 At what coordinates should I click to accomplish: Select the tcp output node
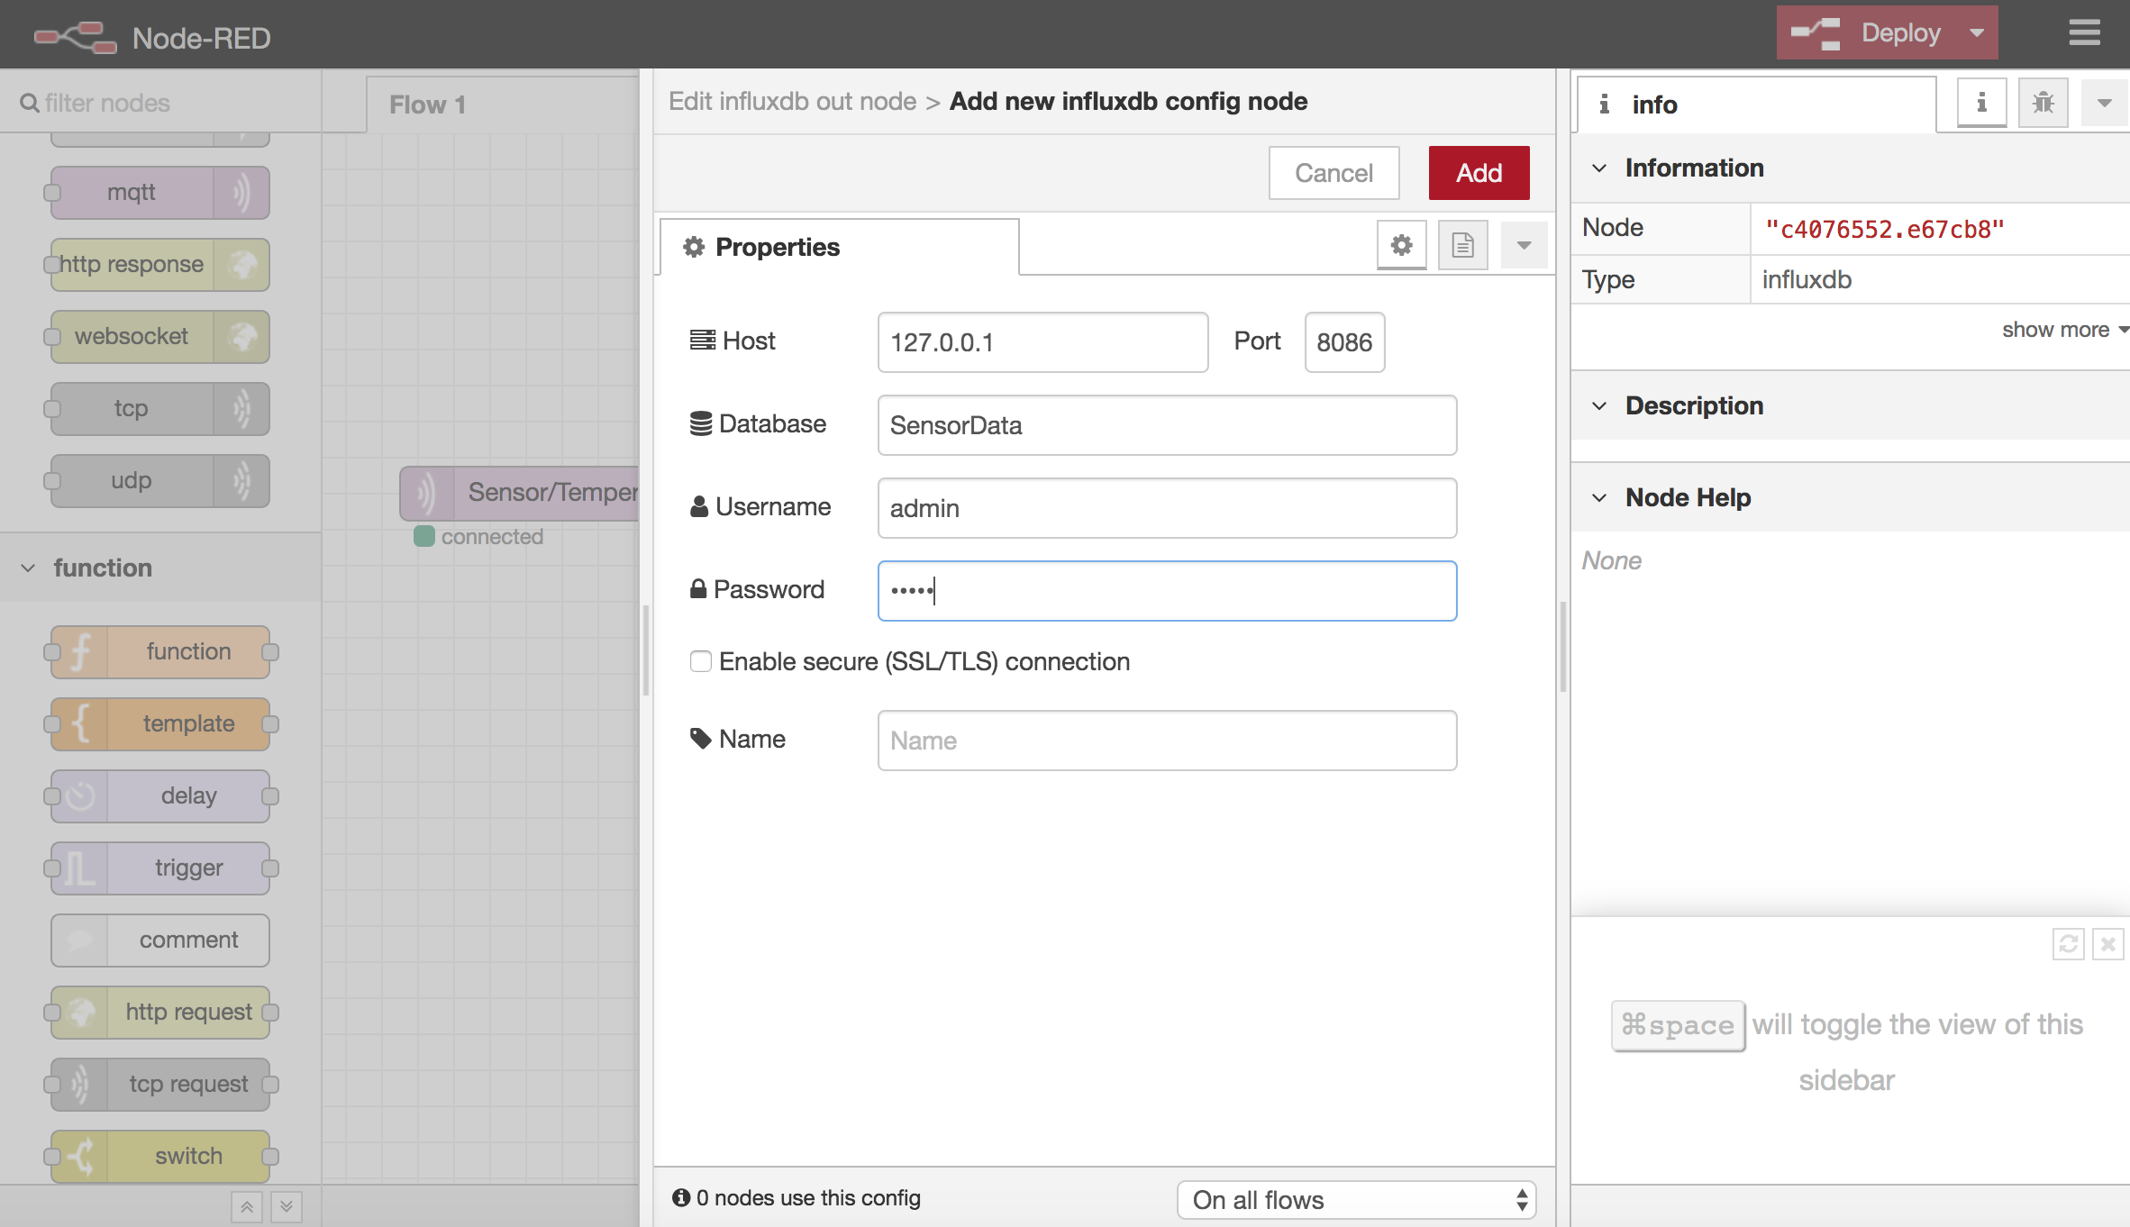click(x=159, y=408)
